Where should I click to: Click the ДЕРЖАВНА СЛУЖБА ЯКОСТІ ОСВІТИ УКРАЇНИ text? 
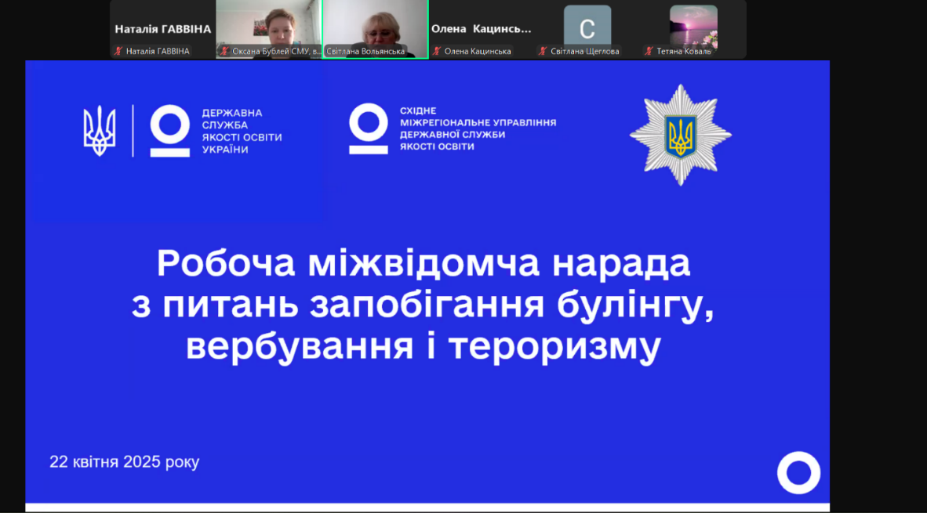[242, 131]
